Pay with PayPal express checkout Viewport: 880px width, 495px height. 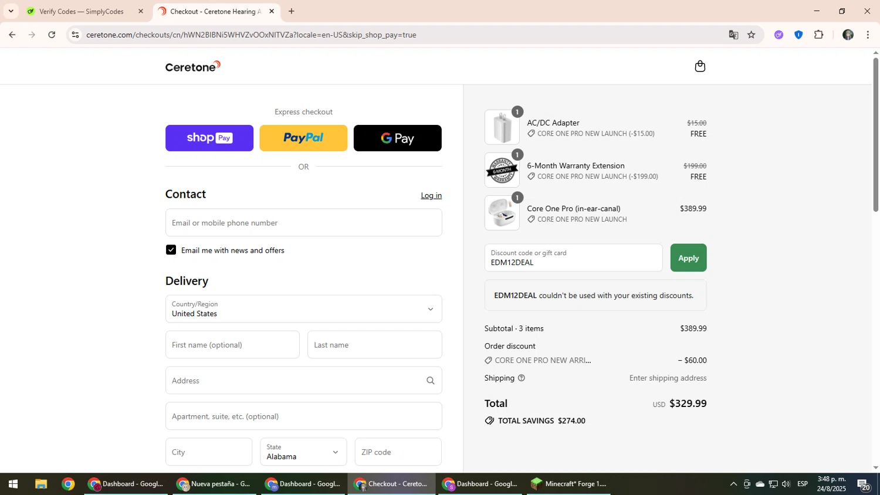[303, 138]
